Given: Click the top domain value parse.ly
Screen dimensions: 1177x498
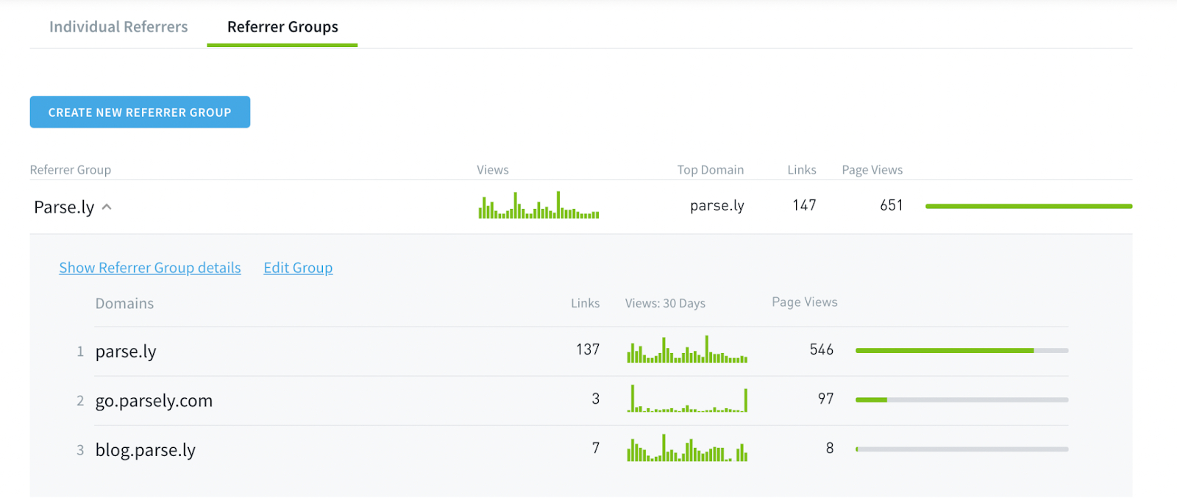Looking at the screenshot, I should pos(717,206).
